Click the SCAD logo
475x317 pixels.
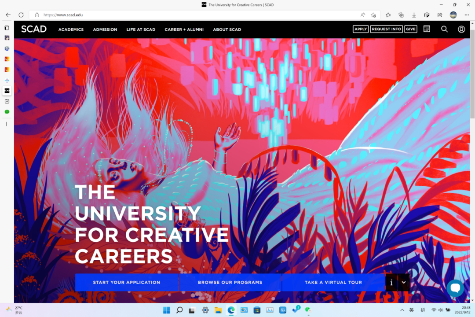(x=33, y=29)
